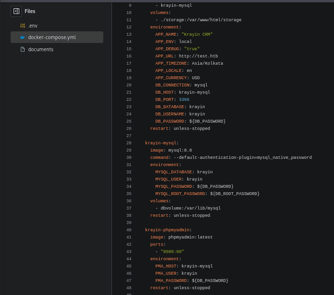This screenshot has width=334, height=295.
Task: Click the Docker whale icon for docker-compose.yml
Action: tap(23, 37)
